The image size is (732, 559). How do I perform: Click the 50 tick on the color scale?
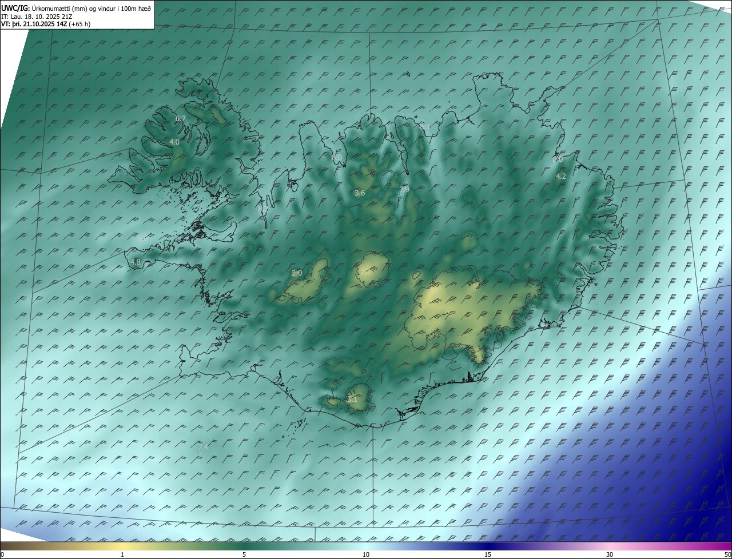click(727, 555)
